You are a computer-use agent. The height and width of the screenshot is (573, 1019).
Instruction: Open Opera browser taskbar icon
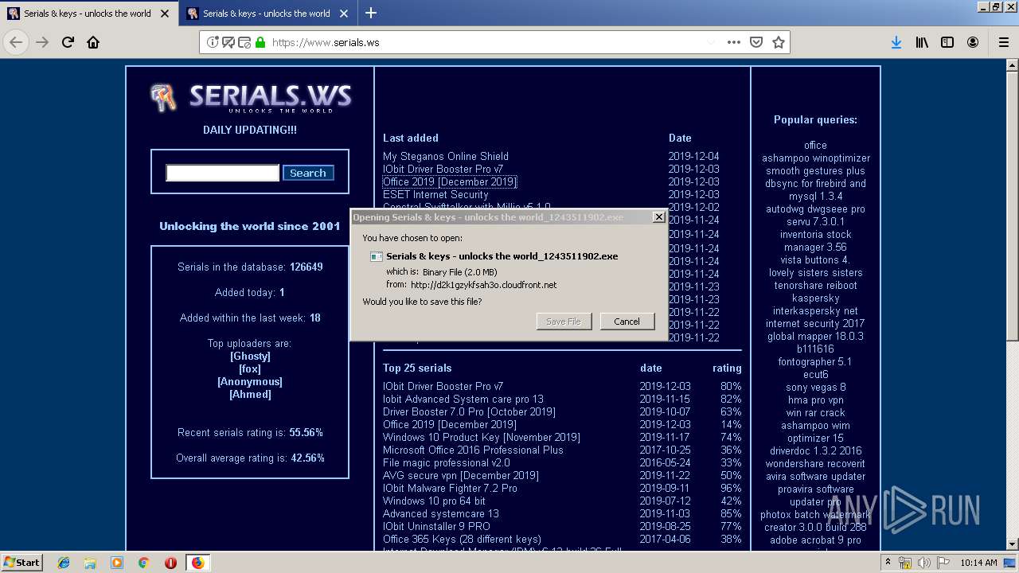point(170,563)
